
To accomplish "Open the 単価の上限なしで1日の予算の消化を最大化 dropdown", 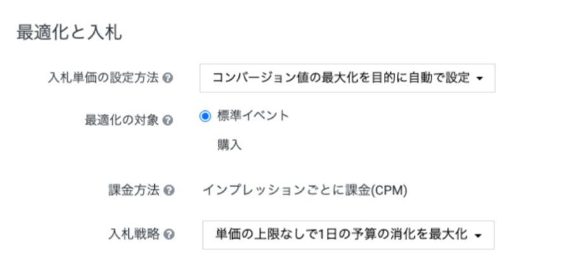I will pos(347,234).
